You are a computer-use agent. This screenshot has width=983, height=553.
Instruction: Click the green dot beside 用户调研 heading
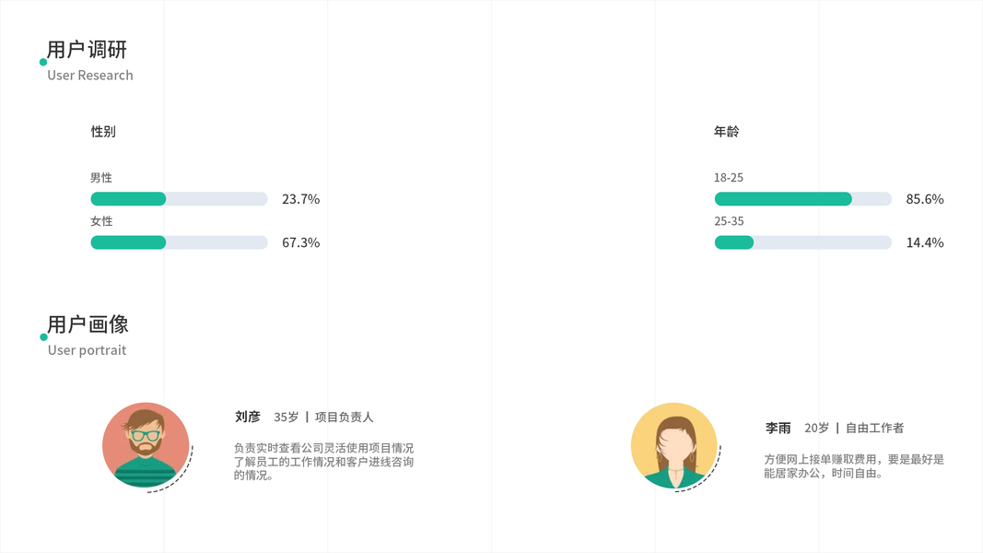43,63
